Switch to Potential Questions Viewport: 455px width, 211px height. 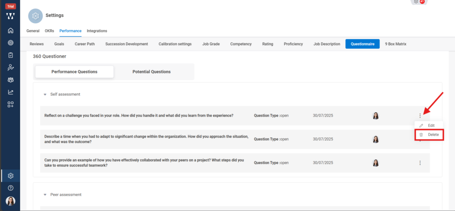152,72
